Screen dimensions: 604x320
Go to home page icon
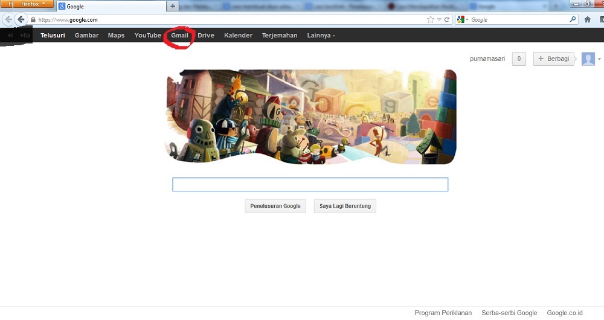point(588,20)
